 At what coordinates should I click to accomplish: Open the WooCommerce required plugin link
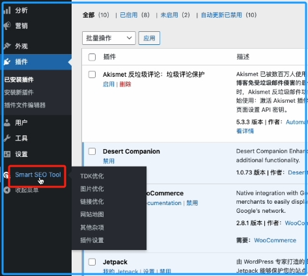pyautogui.click(x=275, y=240)
